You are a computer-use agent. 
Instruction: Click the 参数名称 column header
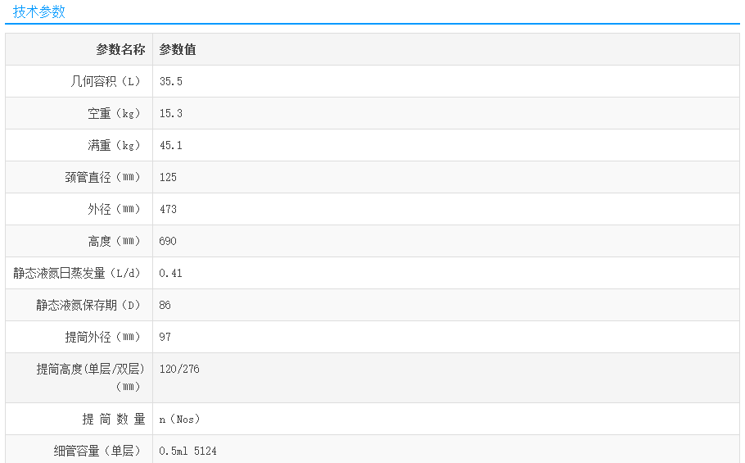tap(120, 49)
